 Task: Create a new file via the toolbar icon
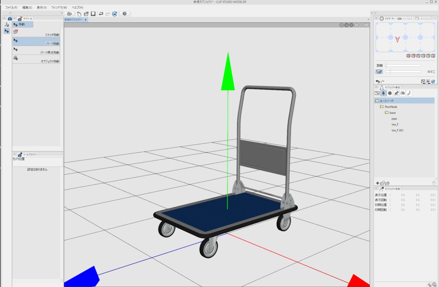(x=79, y=13)
